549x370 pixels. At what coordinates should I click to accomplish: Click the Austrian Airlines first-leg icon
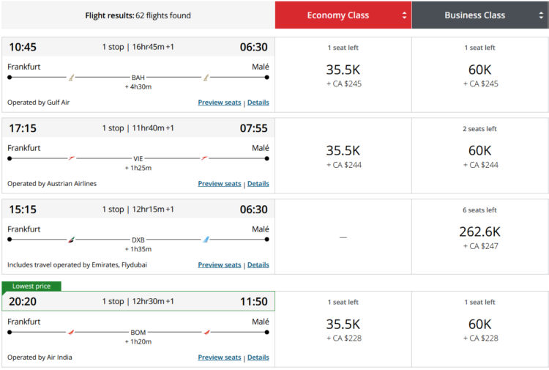(72, 158)
